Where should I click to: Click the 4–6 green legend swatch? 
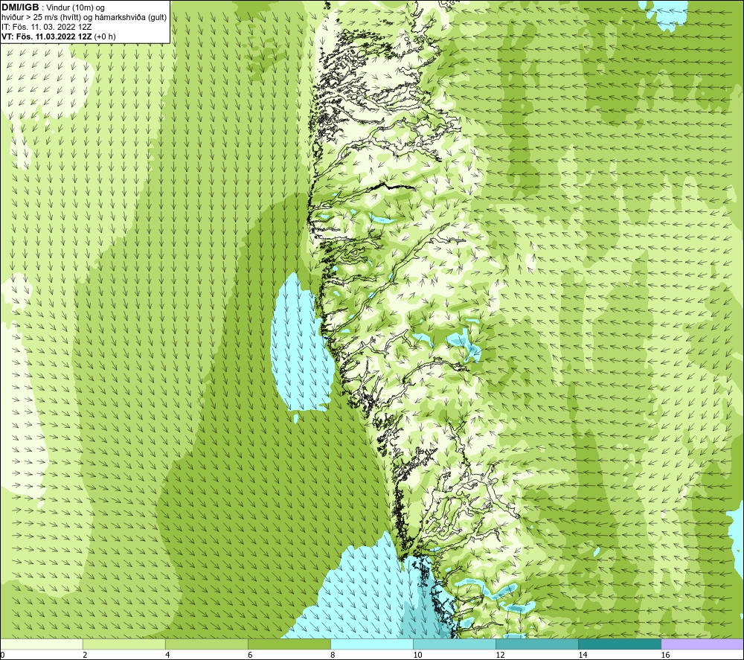[207, 644]
